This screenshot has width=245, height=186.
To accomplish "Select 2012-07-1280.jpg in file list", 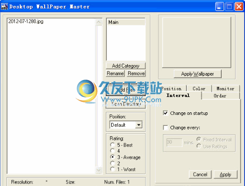I will (x=26, y=21).
